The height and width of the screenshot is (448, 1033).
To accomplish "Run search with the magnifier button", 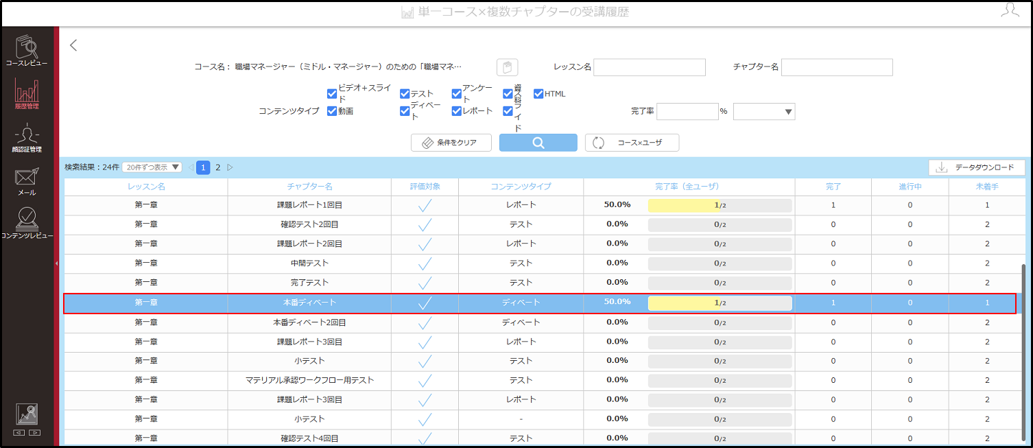I will tap(538, 143).
